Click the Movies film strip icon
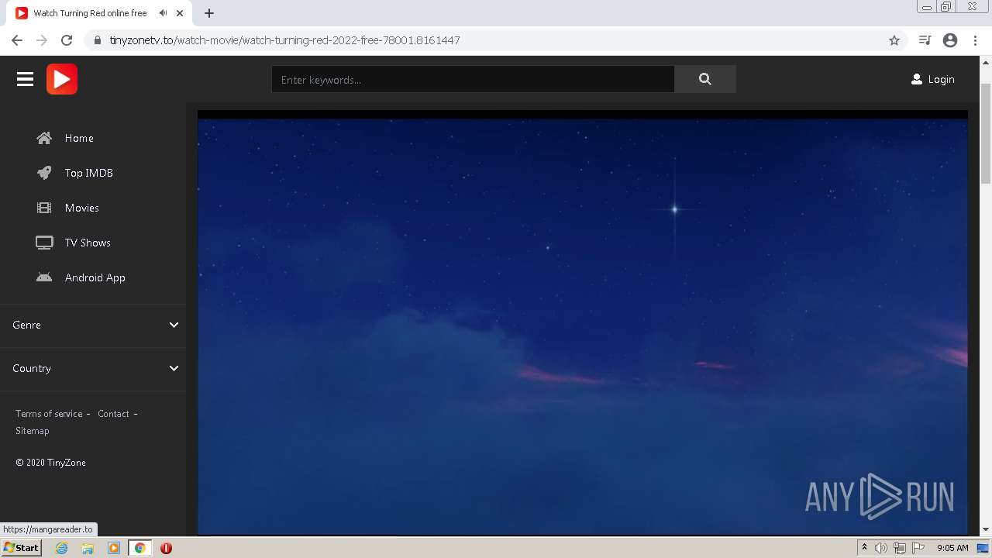Screen dimensions: 992x558 click(x=44, y=208)
